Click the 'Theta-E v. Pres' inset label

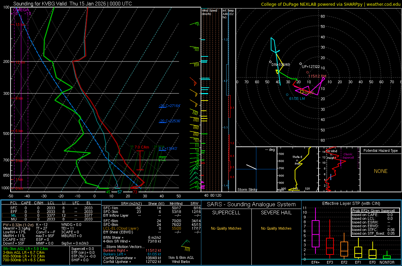click(297, 160)
